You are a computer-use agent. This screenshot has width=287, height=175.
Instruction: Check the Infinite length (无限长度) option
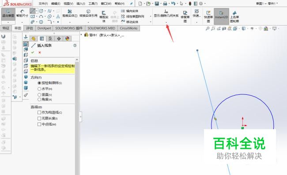click(x=39, y=119)
